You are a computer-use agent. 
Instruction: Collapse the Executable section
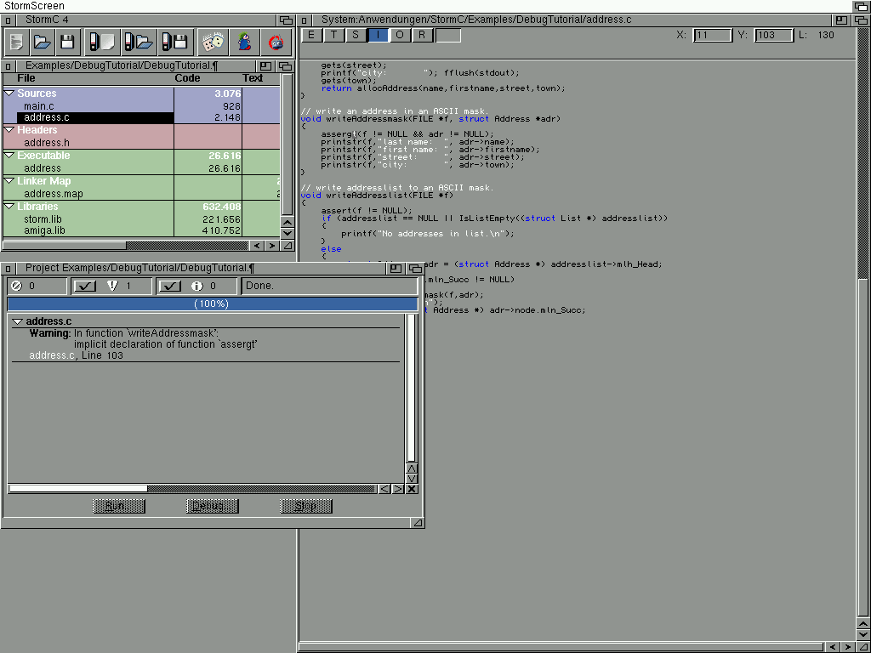9,156
